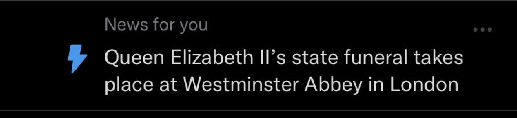Viewport: 517px width, 118px height.
Task: Click the word "Abbey" in the headline
Action: pos(333,85)
